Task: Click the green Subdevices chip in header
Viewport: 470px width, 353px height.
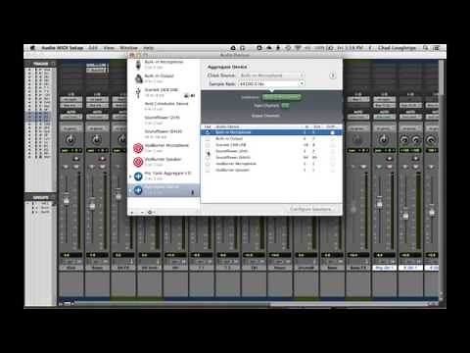Action: pyautogui.click(x=281, y=97)
